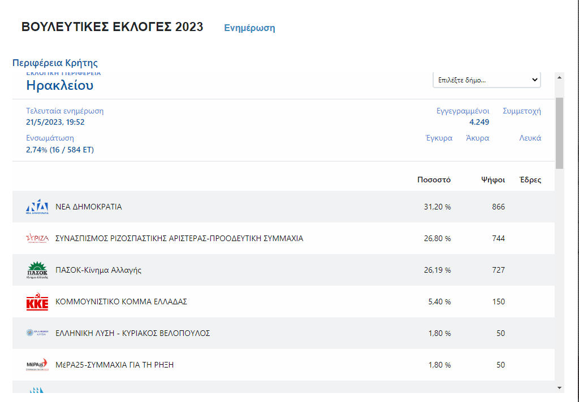Click the Τελευταία ενημέρωση label

(x=64, y=111)
